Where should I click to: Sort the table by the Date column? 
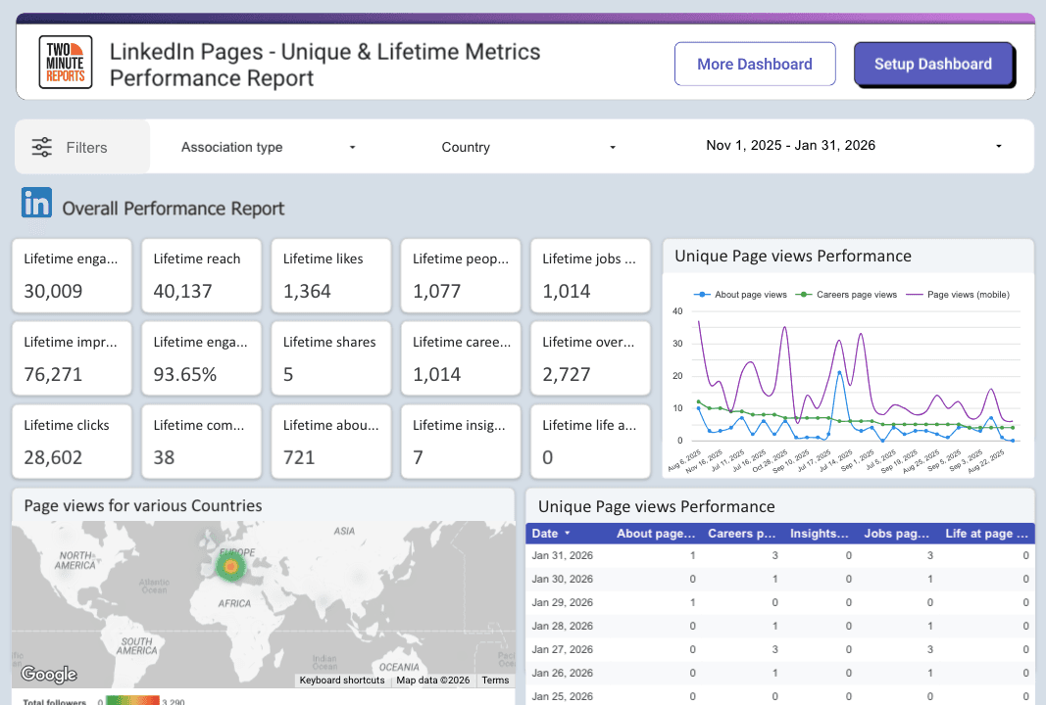(546, 533)
